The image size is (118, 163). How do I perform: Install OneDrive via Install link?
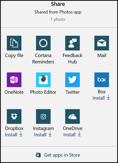click(x=72, y=134)
